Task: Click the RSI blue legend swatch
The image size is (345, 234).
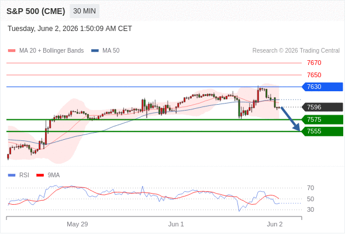Action: coord(12,175)
